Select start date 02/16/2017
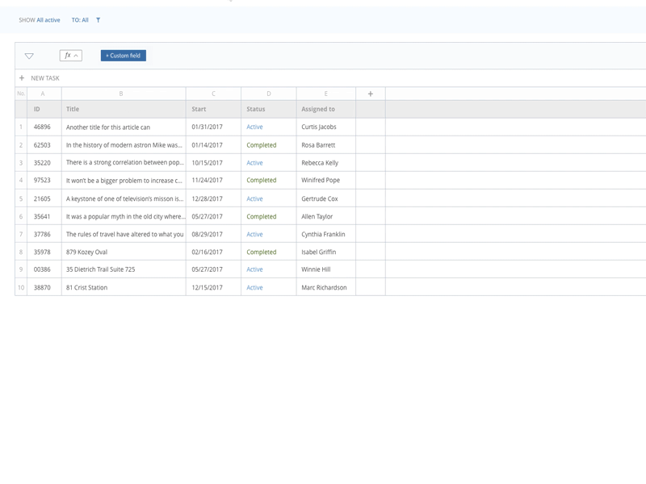The image size is (646, 484). click(x=207, y=252)
